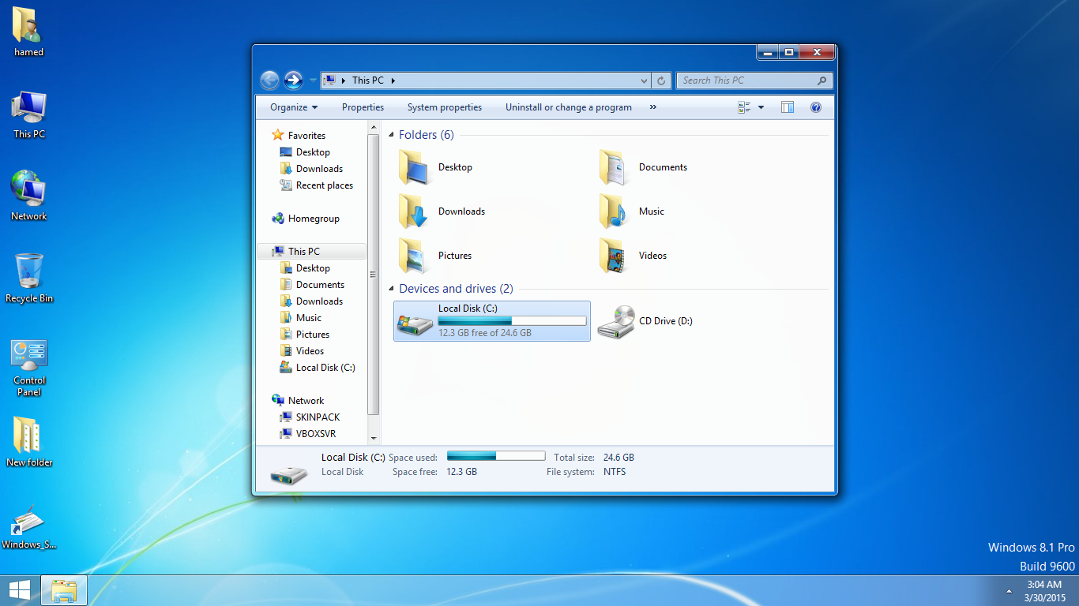Click the Refresh button in address bar

pos(661,80)
